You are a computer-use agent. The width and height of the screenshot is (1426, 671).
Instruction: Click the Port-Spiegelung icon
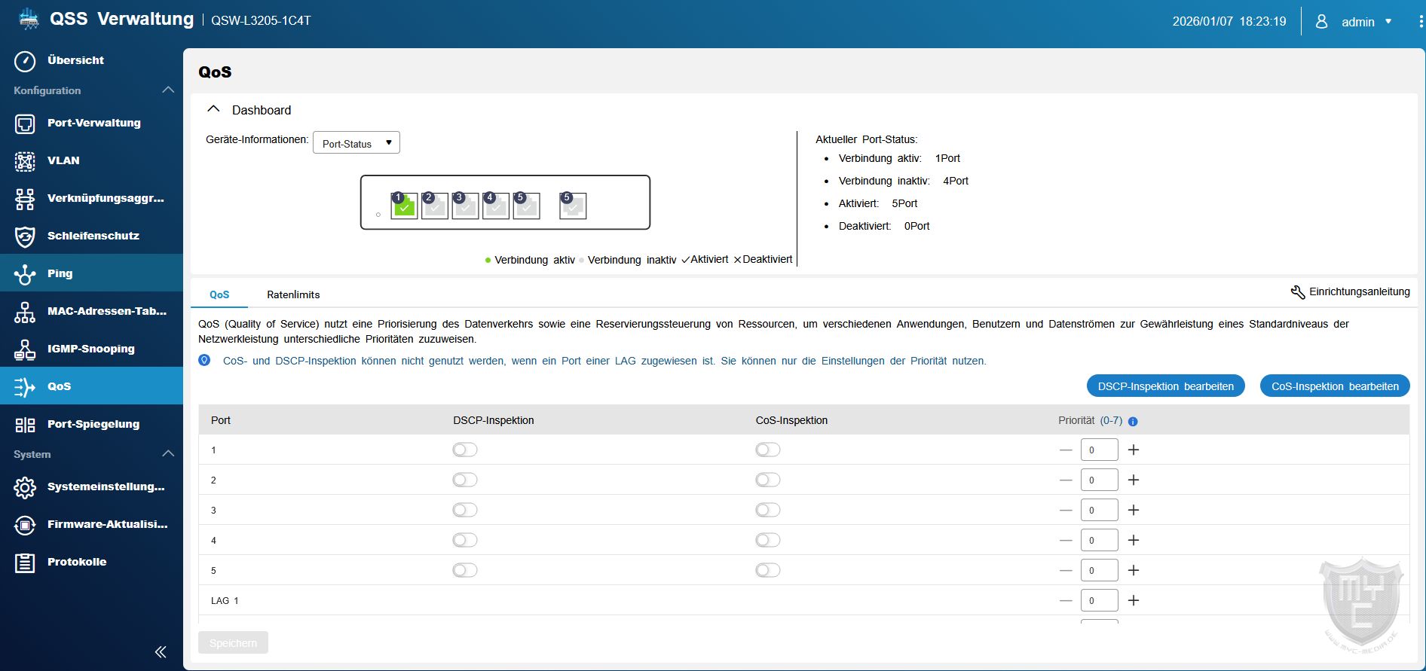[25, 425]
